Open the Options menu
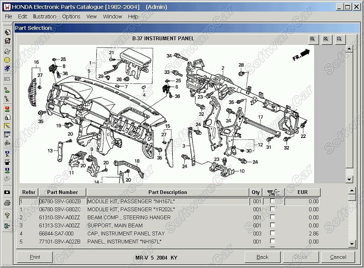 pos(71,16)
